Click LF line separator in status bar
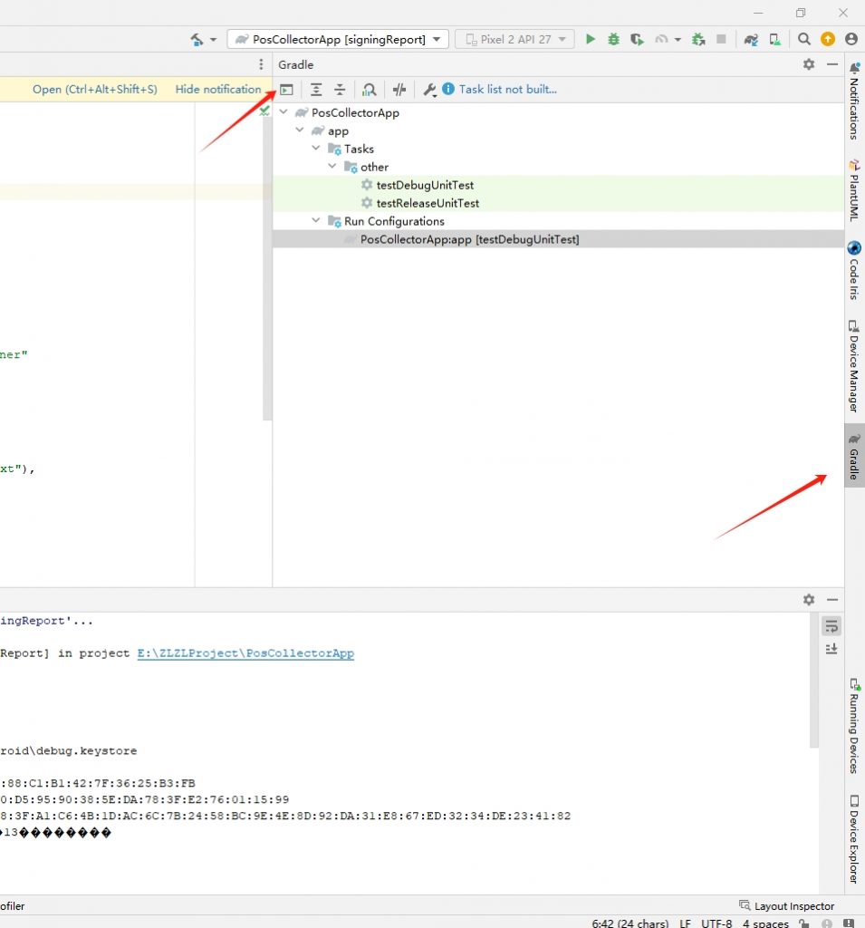The width and height of the screenshot is (865, 928). pyautogui.click(x=685, y=923)
